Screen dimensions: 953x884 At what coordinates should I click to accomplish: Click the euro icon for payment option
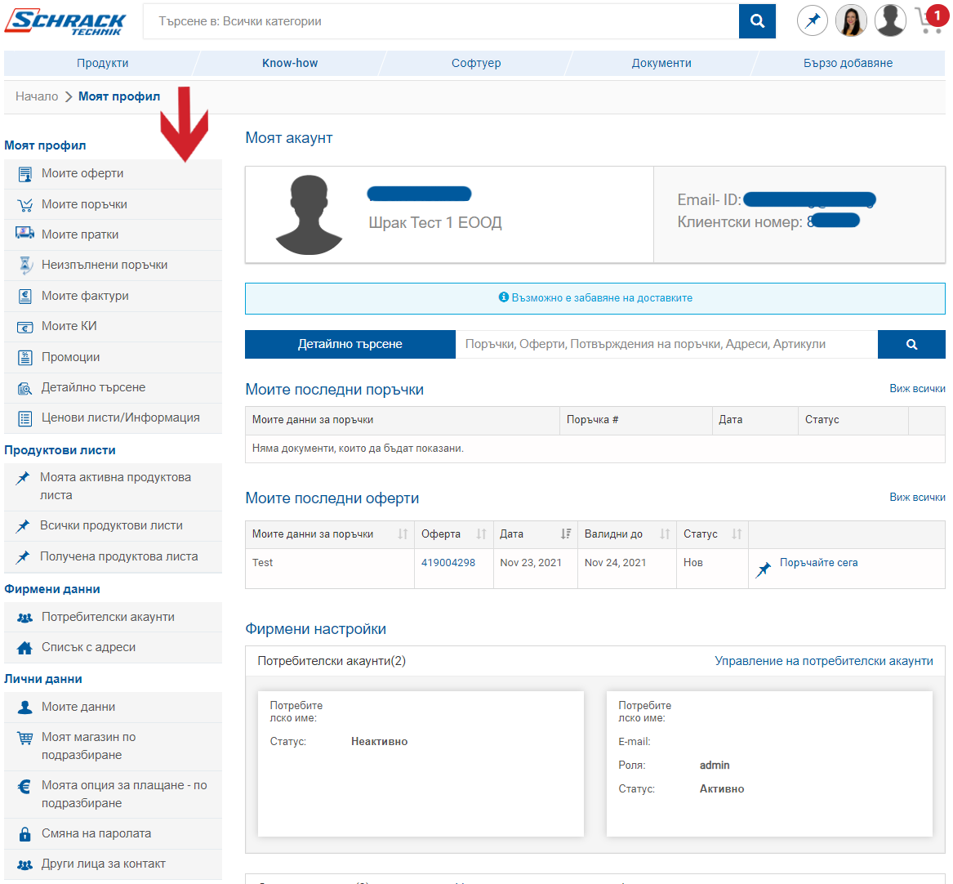(24, 787)
